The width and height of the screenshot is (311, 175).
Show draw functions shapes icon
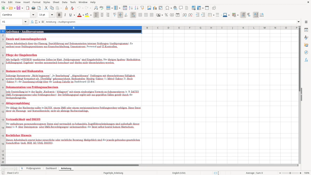pos(214,8)
